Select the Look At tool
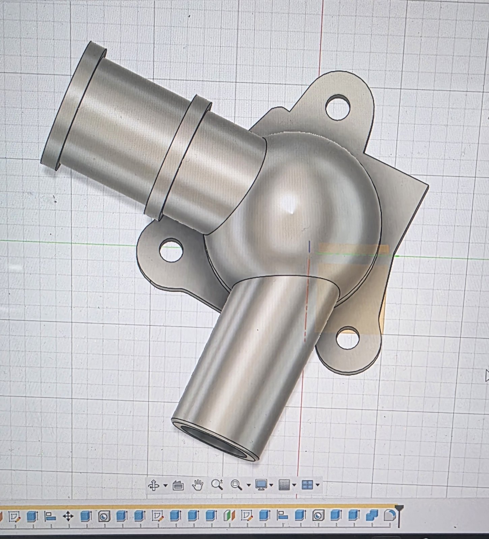 tap(178, 485)
